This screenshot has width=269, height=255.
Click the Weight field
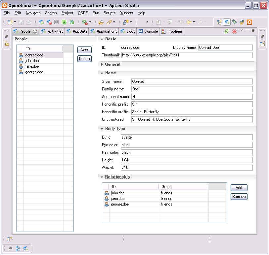[187, 168]
